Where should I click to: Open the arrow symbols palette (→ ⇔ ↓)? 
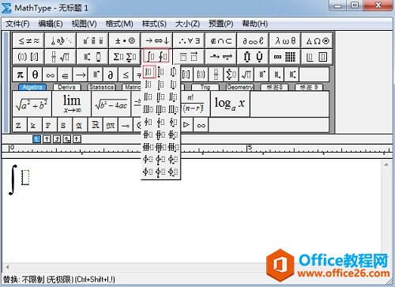(157, 40)
